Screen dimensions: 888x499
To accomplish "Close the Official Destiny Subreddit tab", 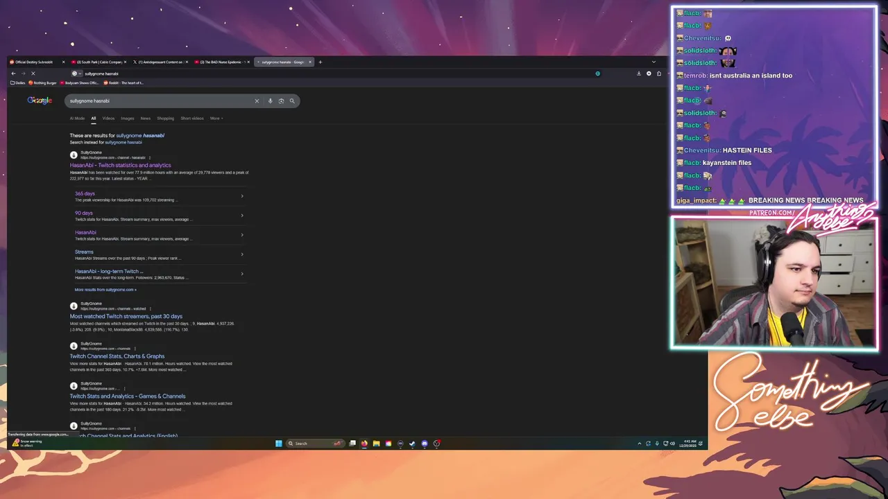I will click(63, 62).
